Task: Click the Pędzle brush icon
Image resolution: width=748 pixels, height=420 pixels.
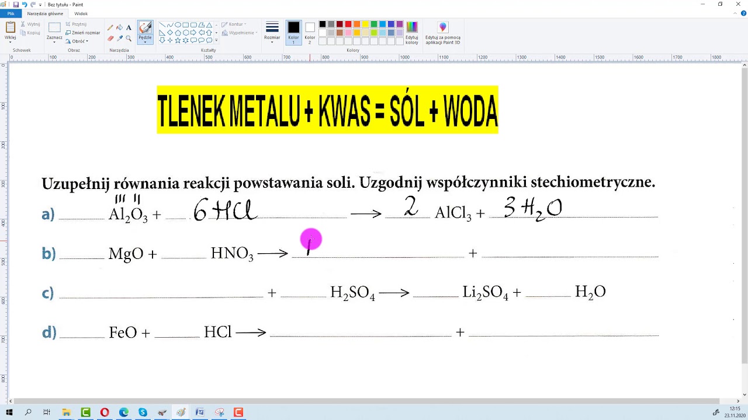Action: (145, 27)
